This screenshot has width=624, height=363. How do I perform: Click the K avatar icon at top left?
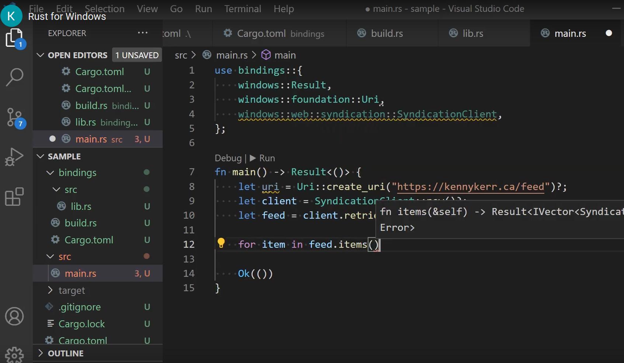click(11, 16)
